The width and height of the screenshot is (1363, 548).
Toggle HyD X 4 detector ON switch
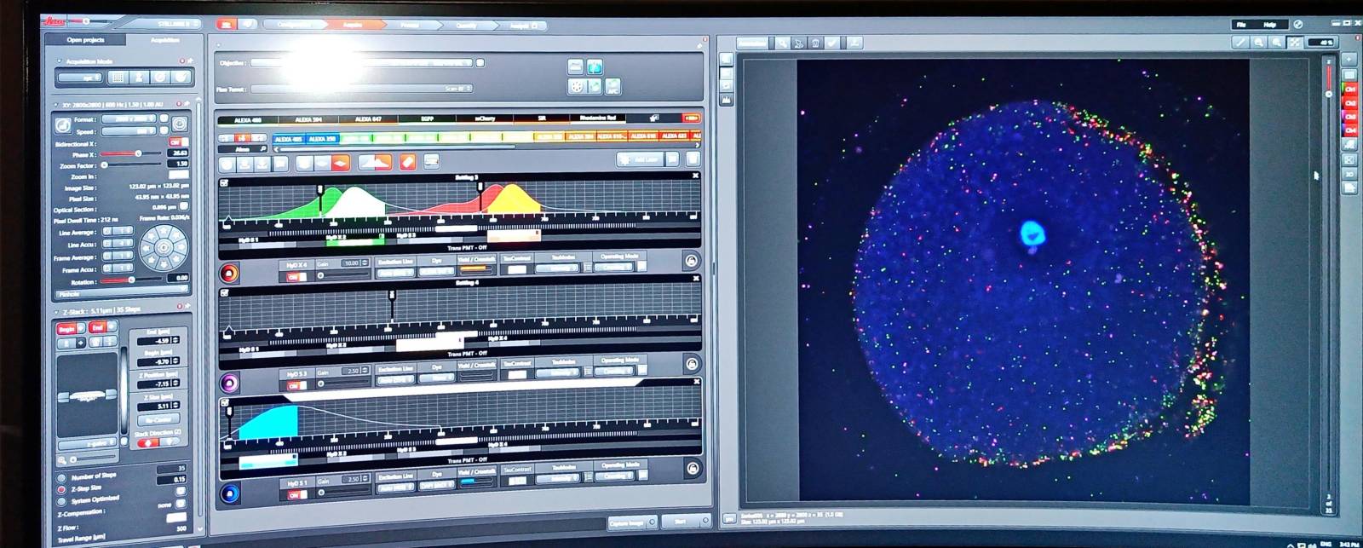click(296, 277)
